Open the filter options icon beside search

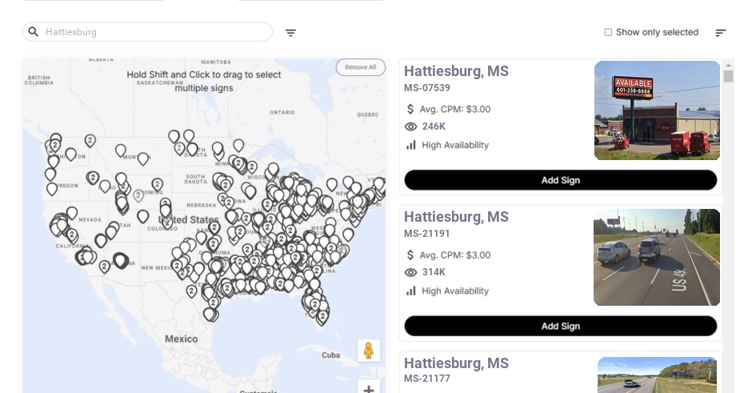[290, 33]
